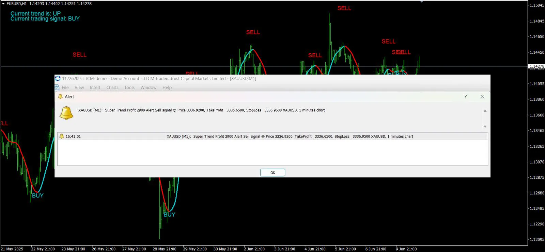Click the large golden bell icon
The width and height of the screenshot is (545, 252).
[66, 113]
